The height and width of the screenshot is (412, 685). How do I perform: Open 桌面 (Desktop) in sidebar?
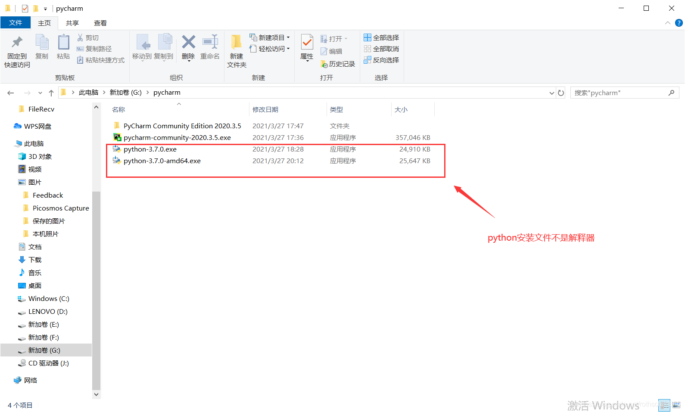(35, 286)
